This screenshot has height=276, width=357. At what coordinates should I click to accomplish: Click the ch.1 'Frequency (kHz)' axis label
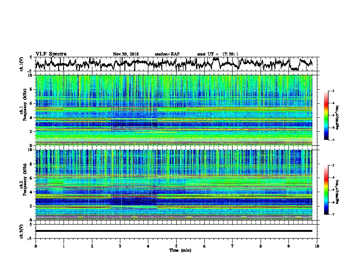25,105
